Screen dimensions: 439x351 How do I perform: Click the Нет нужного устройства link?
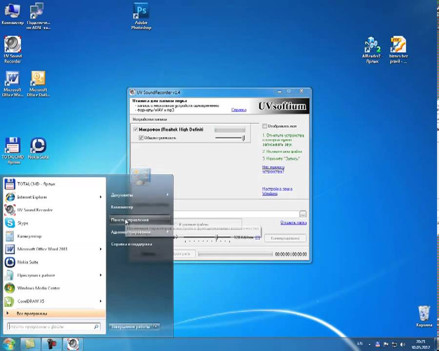click(273, 169)
